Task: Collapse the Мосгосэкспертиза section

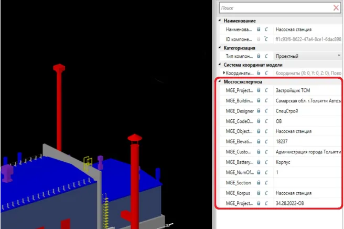Action: click(220, 82)
